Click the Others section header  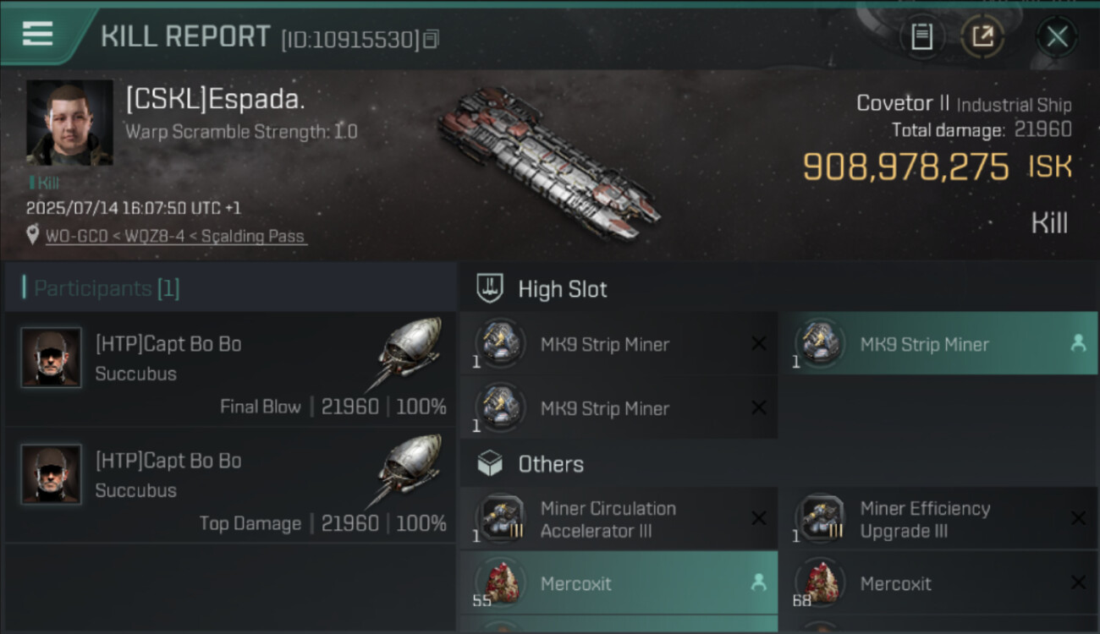pos(551,464)
